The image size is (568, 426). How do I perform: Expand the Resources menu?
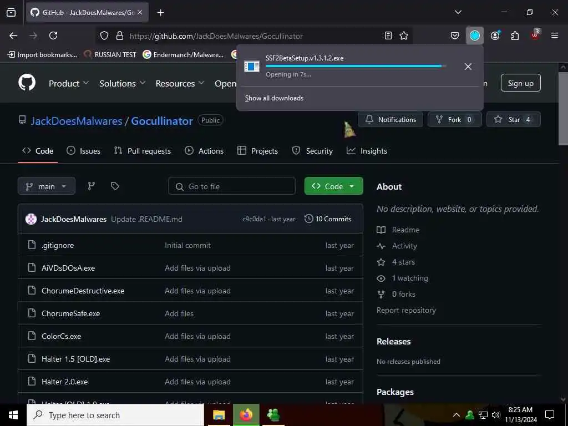tap(180, 83)
